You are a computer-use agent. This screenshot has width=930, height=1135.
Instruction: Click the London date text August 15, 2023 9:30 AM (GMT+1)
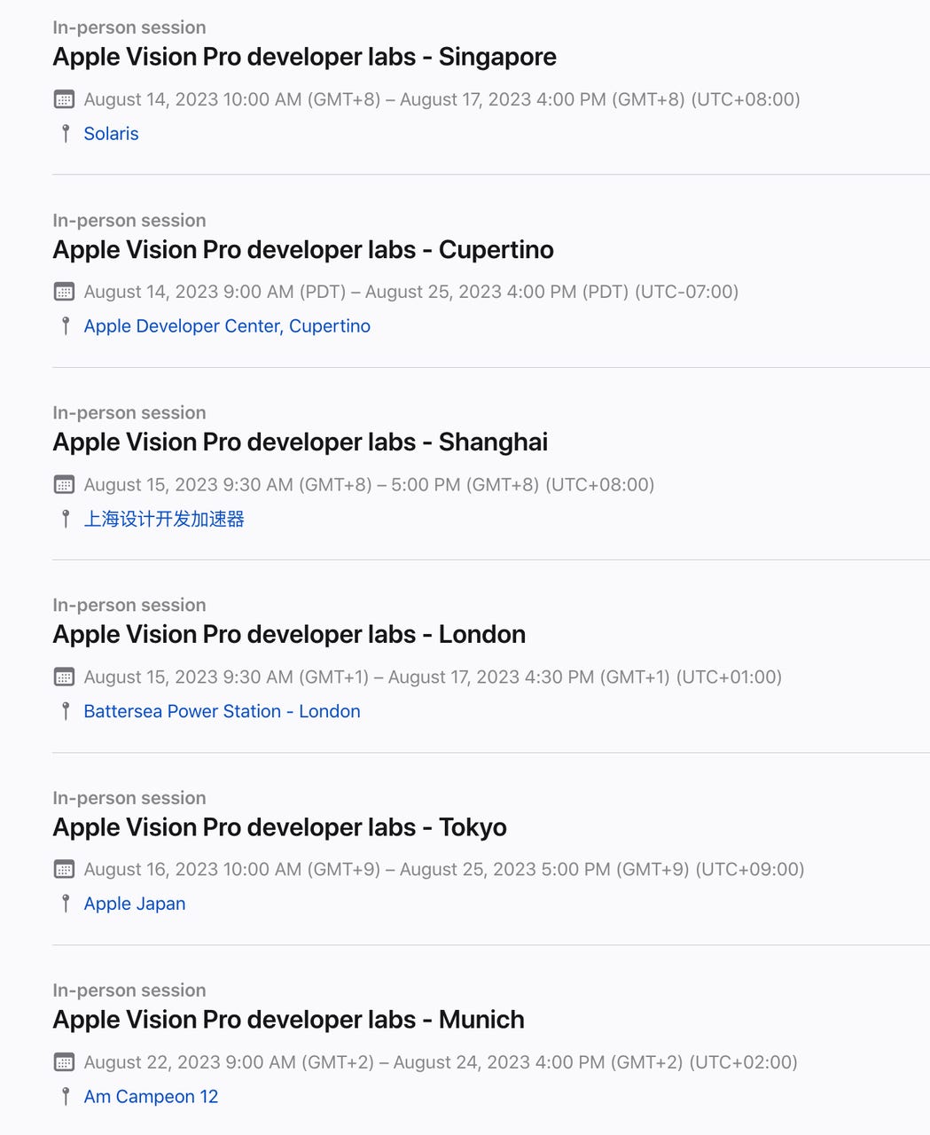coord(226,677)
